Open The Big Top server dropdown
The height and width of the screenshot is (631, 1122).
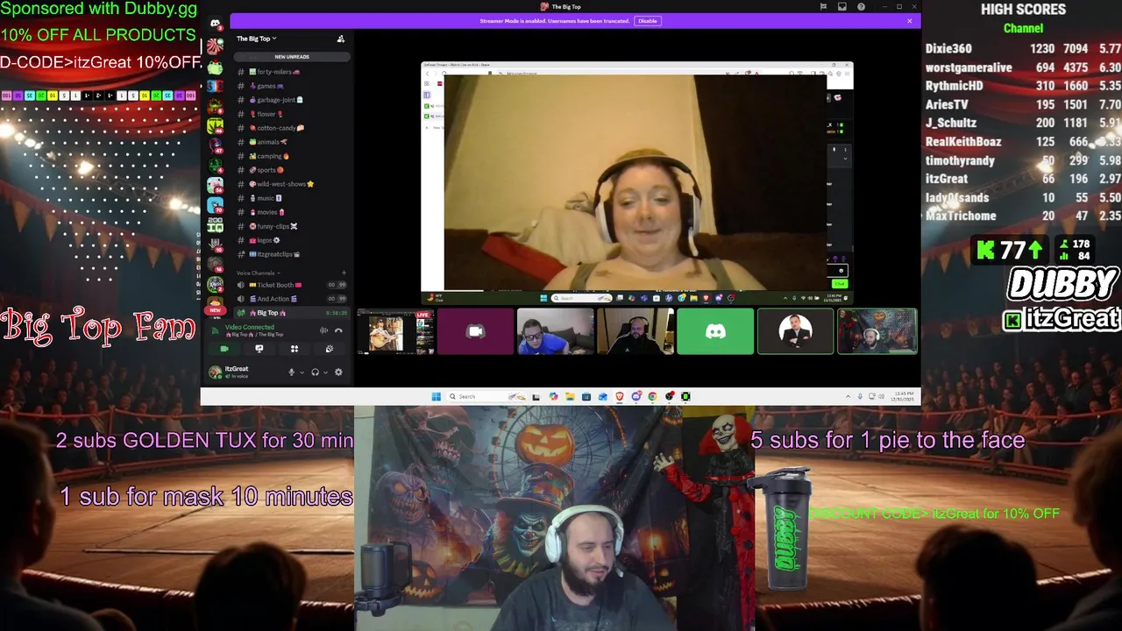coord(256,39)
